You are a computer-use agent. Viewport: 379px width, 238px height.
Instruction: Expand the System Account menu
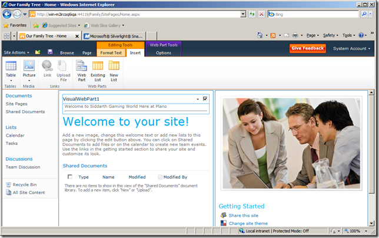click(351, 49)
